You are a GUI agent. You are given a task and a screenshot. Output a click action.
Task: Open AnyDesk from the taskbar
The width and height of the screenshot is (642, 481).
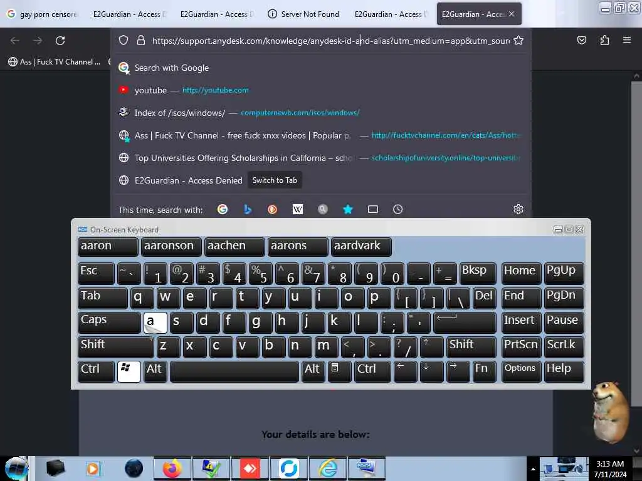pyautogui.click(x=250, y=468)
